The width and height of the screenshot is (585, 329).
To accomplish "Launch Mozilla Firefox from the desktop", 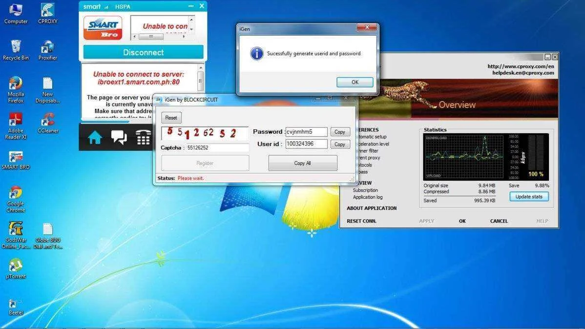I will 16,90.
